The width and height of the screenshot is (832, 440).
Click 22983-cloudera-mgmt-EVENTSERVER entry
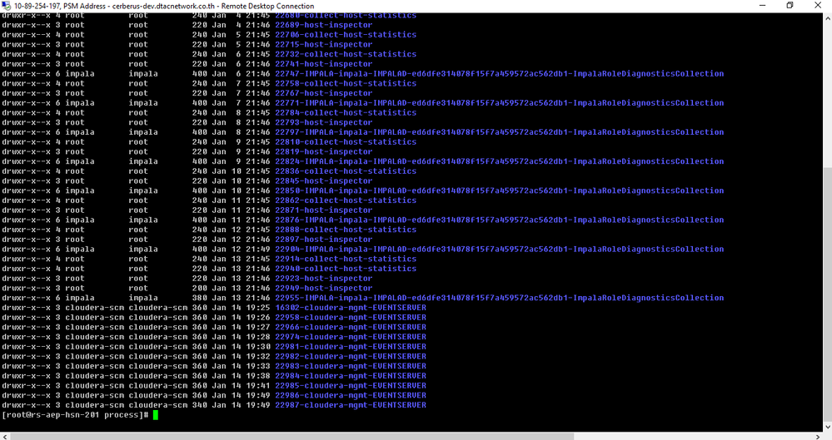pos(350,366)
